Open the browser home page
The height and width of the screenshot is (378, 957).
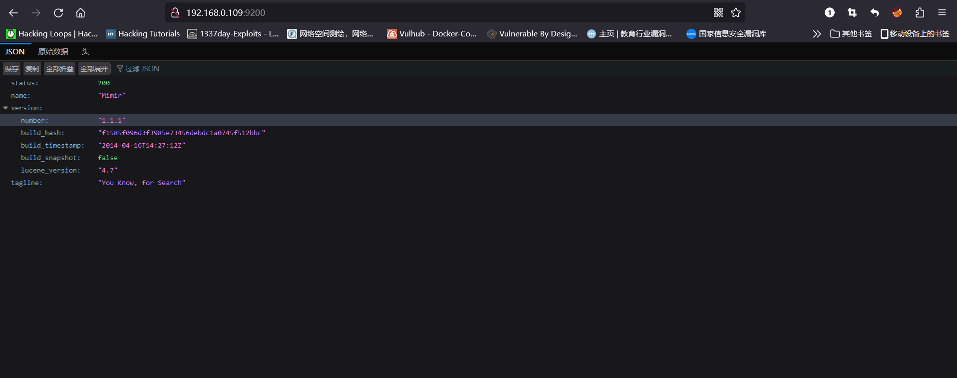[80, 13]
